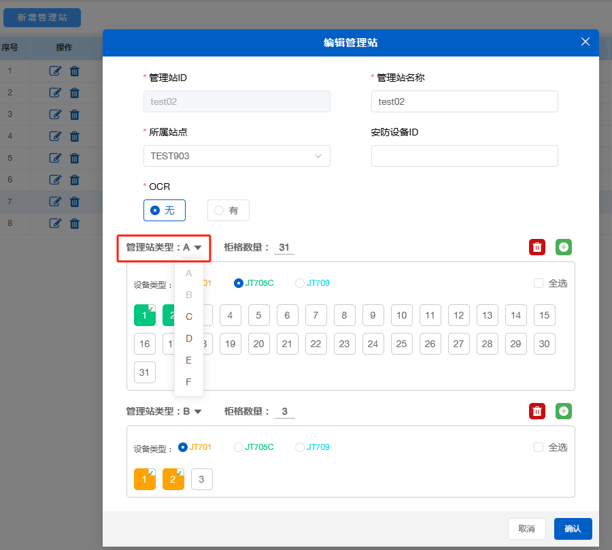Select JT705C device type in section B

[x=254, y=447]
